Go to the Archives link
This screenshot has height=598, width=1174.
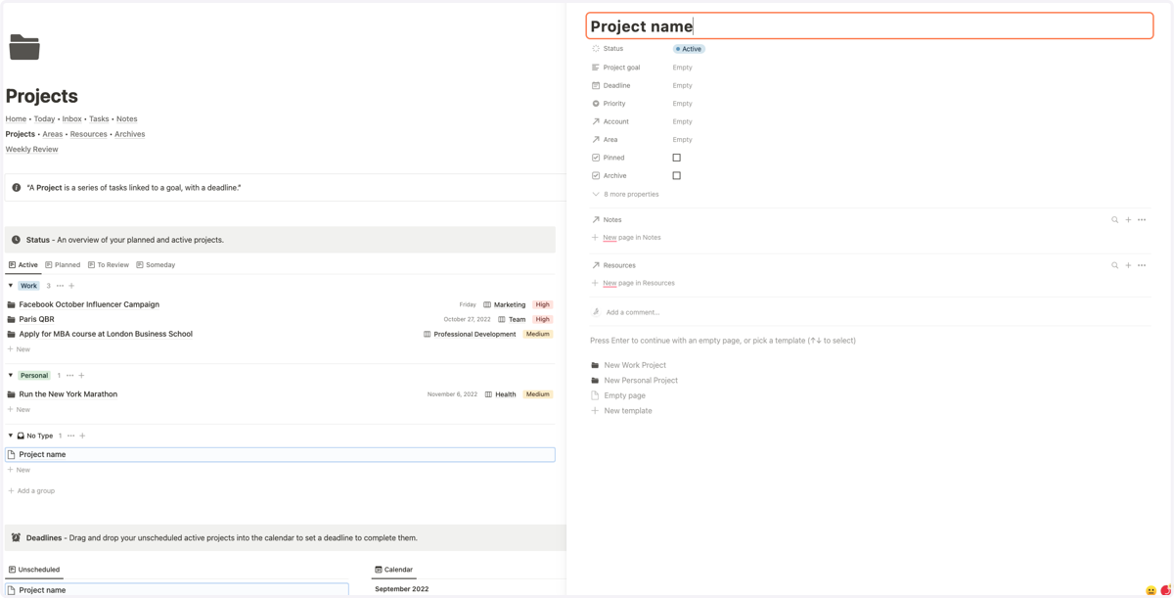(129, 134)
